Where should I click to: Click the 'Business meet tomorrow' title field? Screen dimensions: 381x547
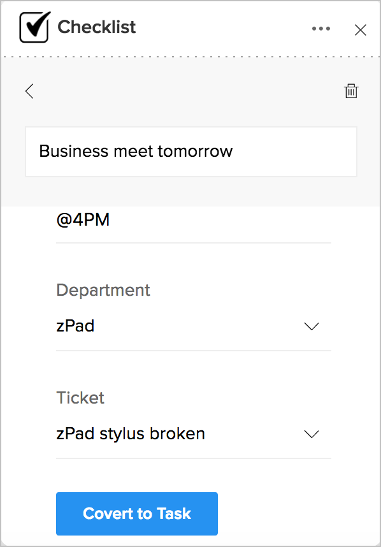coord(191,152)
